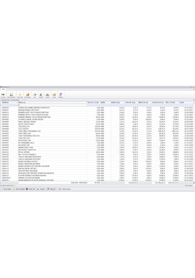195x278 pixels.
Task: Switch to the Satış Hareketleri tab
Action: (x=15, y=100)
